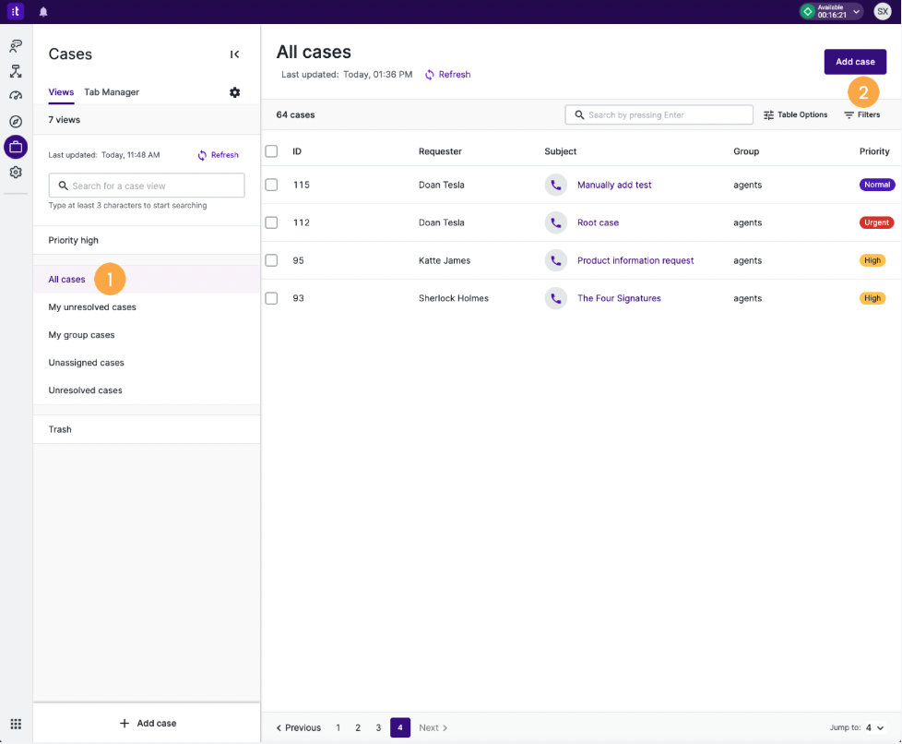
Task: Collapse the Cases panel with the chevron
Action: point(235,54)
